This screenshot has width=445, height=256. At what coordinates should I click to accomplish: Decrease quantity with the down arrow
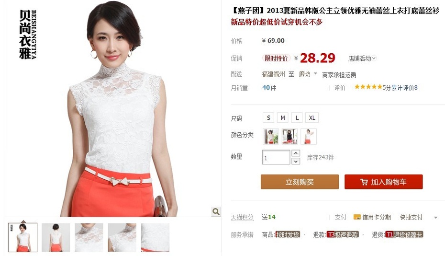[296, 161]
